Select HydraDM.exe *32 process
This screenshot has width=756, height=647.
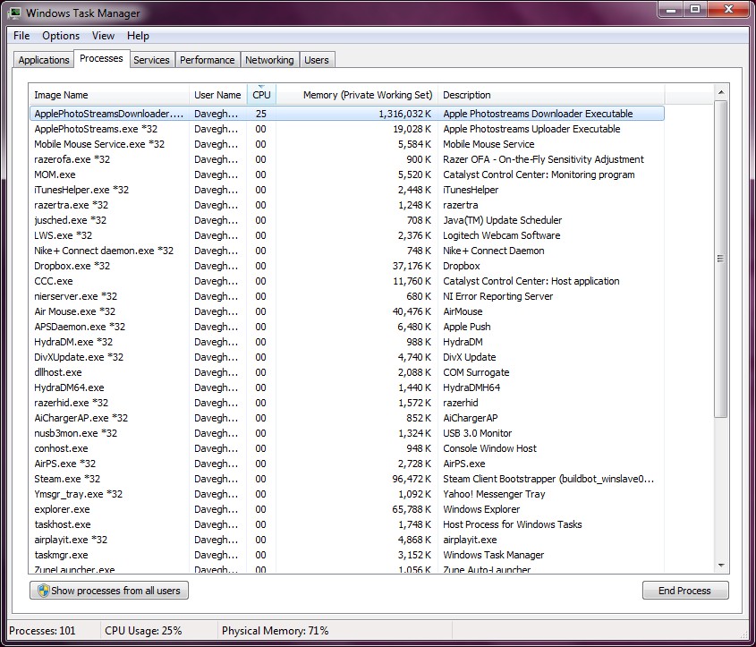[x=346, y=342]
